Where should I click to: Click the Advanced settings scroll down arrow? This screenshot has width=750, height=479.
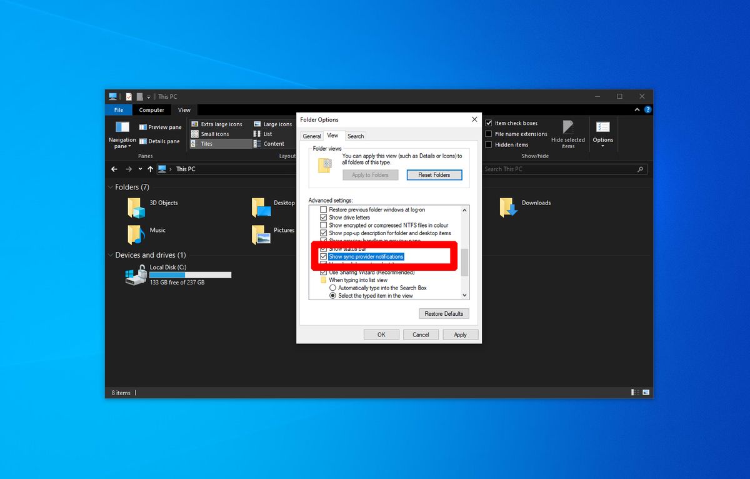(464, 295)
